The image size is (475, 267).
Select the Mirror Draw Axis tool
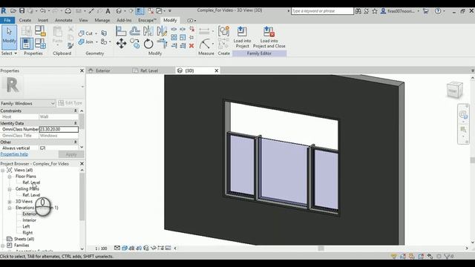pyautogui.click(x=162, y=31)
